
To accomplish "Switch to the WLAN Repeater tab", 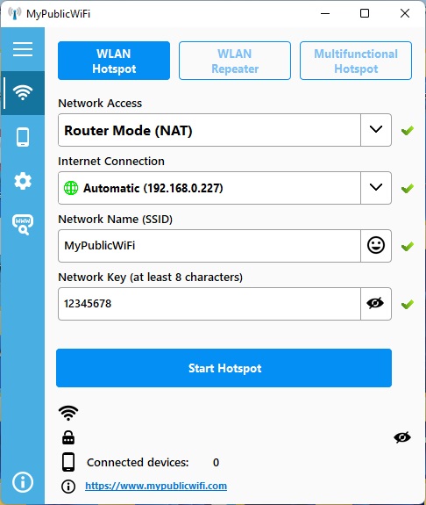I will [x=235, y=61].
